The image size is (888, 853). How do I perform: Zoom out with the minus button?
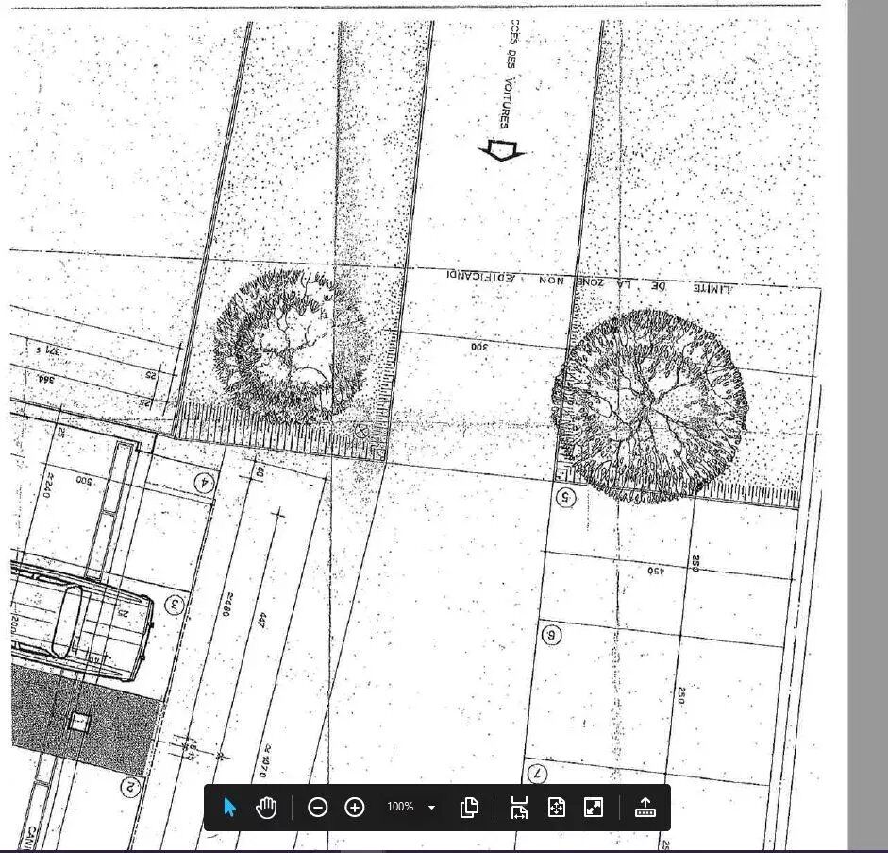point(318,808)
